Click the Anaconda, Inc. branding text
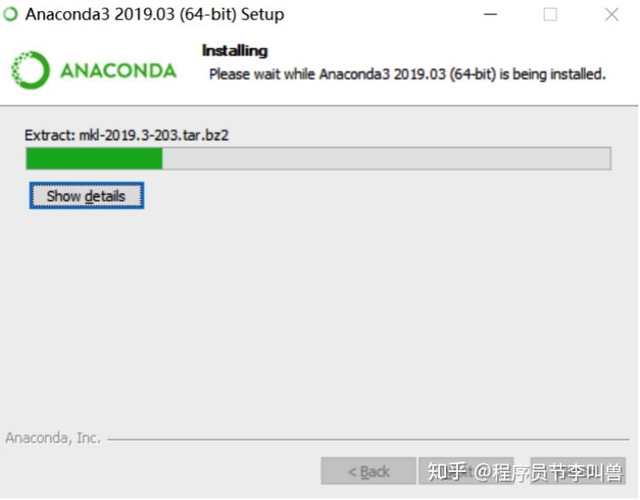This screenshot has width=640, height=500. [53, 438]
